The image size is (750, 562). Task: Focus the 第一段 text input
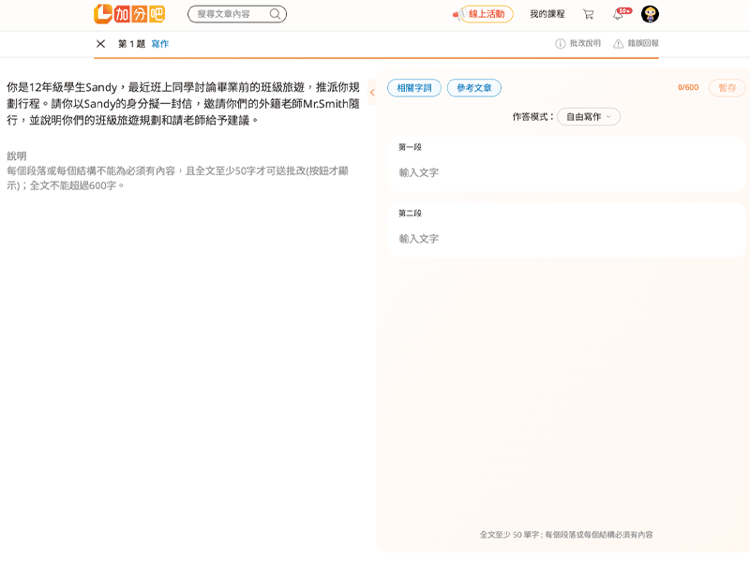point(565,172)
